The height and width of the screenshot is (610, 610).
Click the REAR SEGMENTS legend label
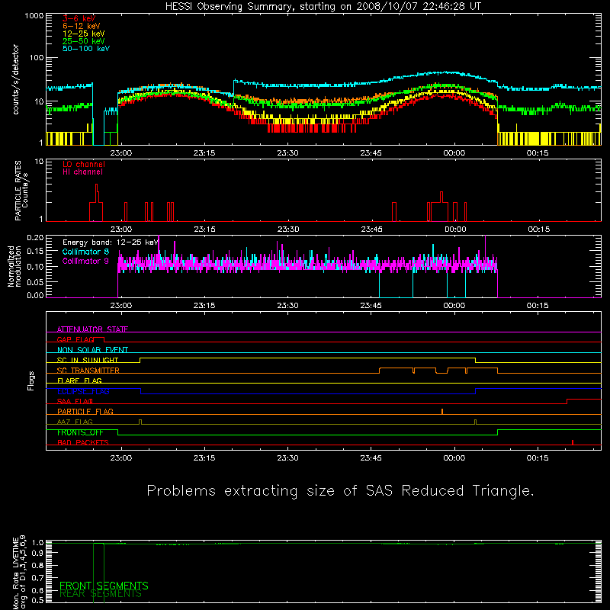coord(101,594)
